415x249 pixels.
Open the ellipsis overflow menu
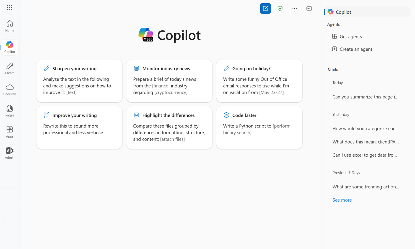[x=294, y=8]
